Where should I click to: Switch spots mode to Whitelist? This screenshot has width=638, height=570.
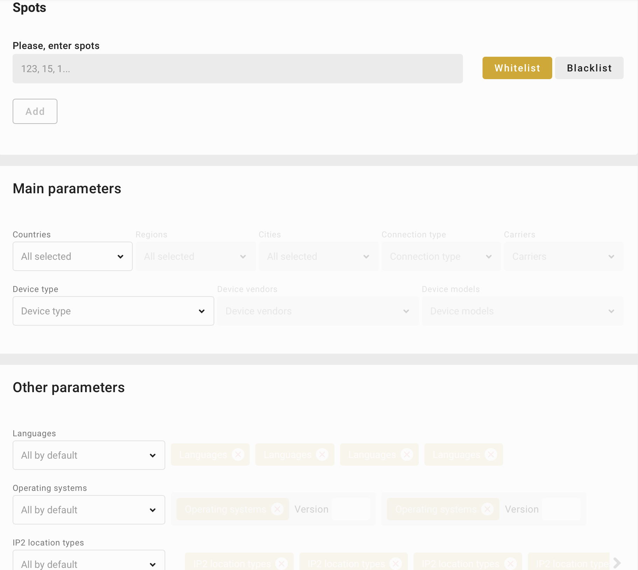point(517,68)
